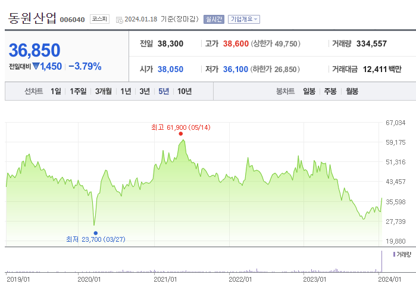
Task: Click the low price 36,100
Action: (235, 69)
